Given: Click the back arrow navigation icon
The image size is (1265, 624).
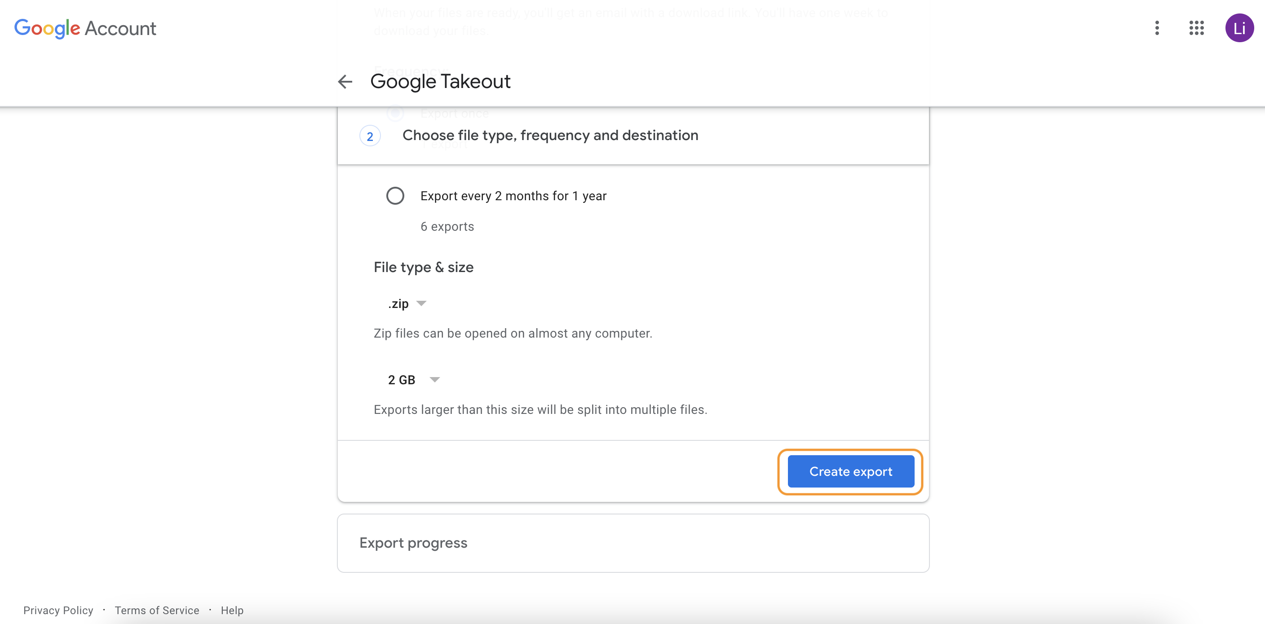Looking at the screenshot, I should pos(345,81).
